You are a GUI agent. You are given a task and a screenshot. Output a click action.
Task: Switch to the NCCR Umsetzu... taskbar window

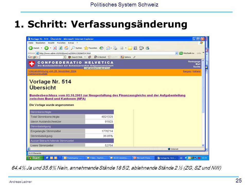pos(120,158)
